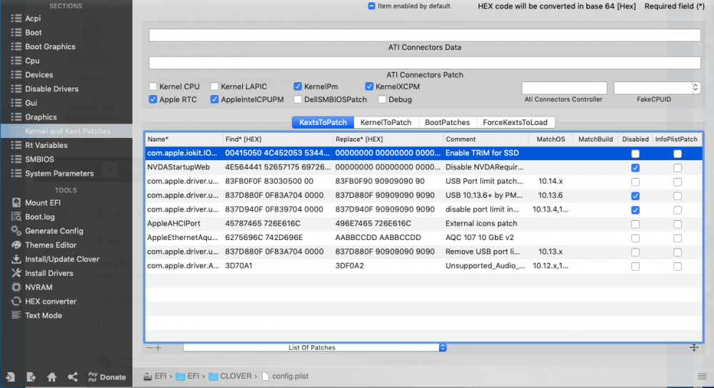
Task: Click the ATI Connectors Data input field
Action: click(424, 35)
